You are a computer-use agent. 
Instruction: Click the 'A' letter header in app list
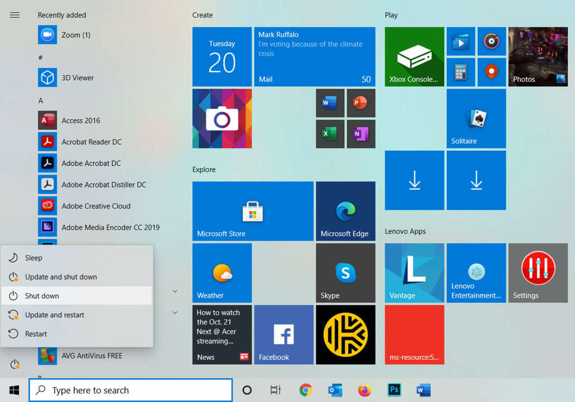[41, 100]
